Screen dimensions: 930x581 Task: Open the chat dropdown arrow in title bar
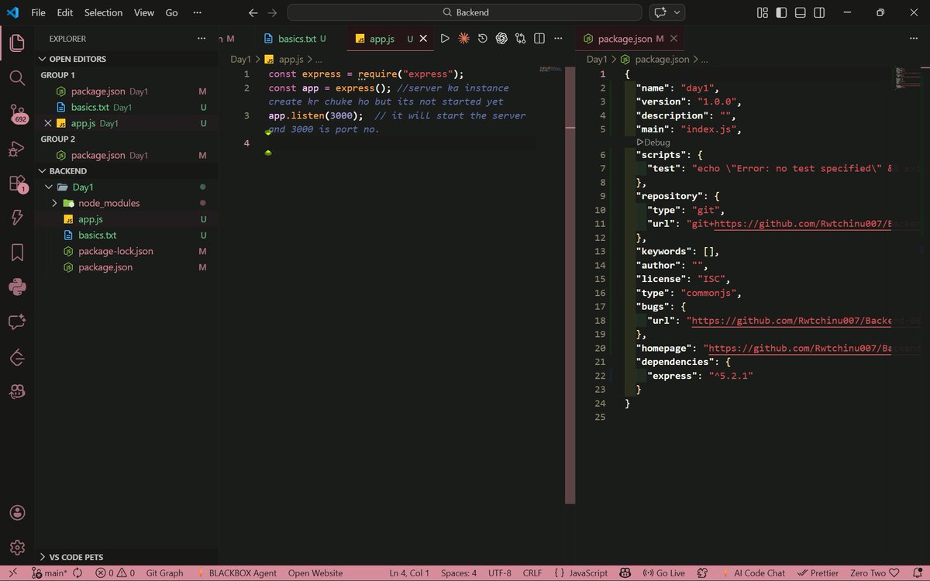[677, 12]
